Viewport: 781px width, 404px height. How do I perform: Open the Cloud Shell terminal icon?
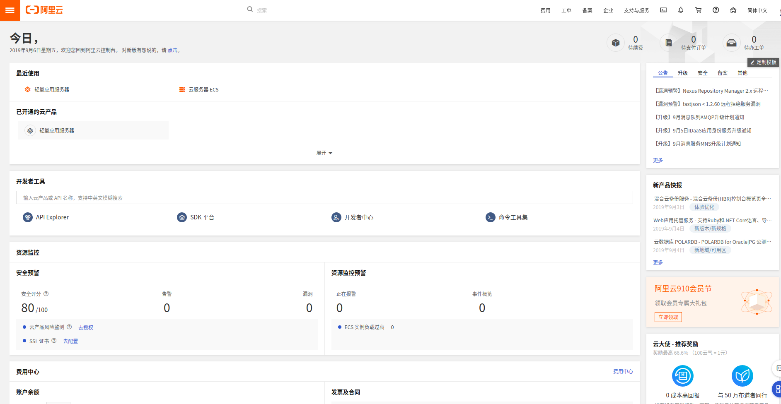click(x=663, y=10)
